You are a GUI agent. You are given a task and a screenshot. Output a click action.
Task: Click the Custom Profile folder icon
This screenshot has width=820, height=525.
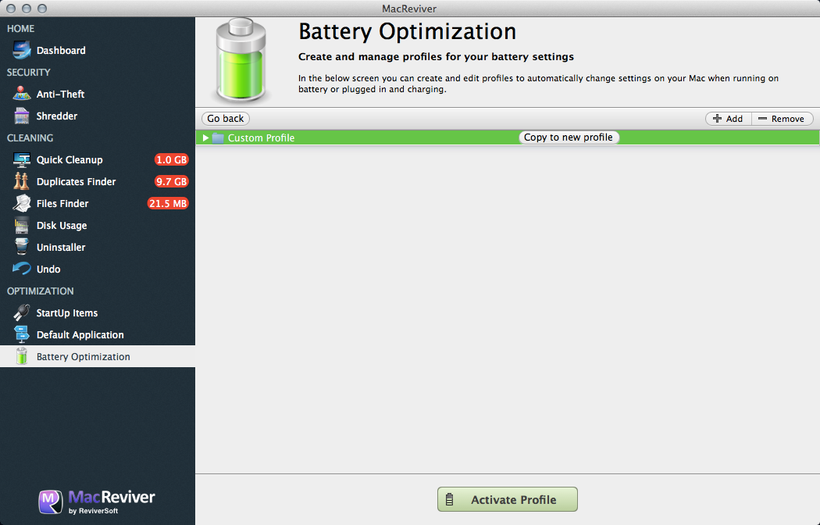pyautogui.click(x=218, y=138)
